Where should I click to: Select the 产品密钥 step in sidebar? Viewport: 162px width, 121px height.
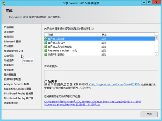pos(9,27)
